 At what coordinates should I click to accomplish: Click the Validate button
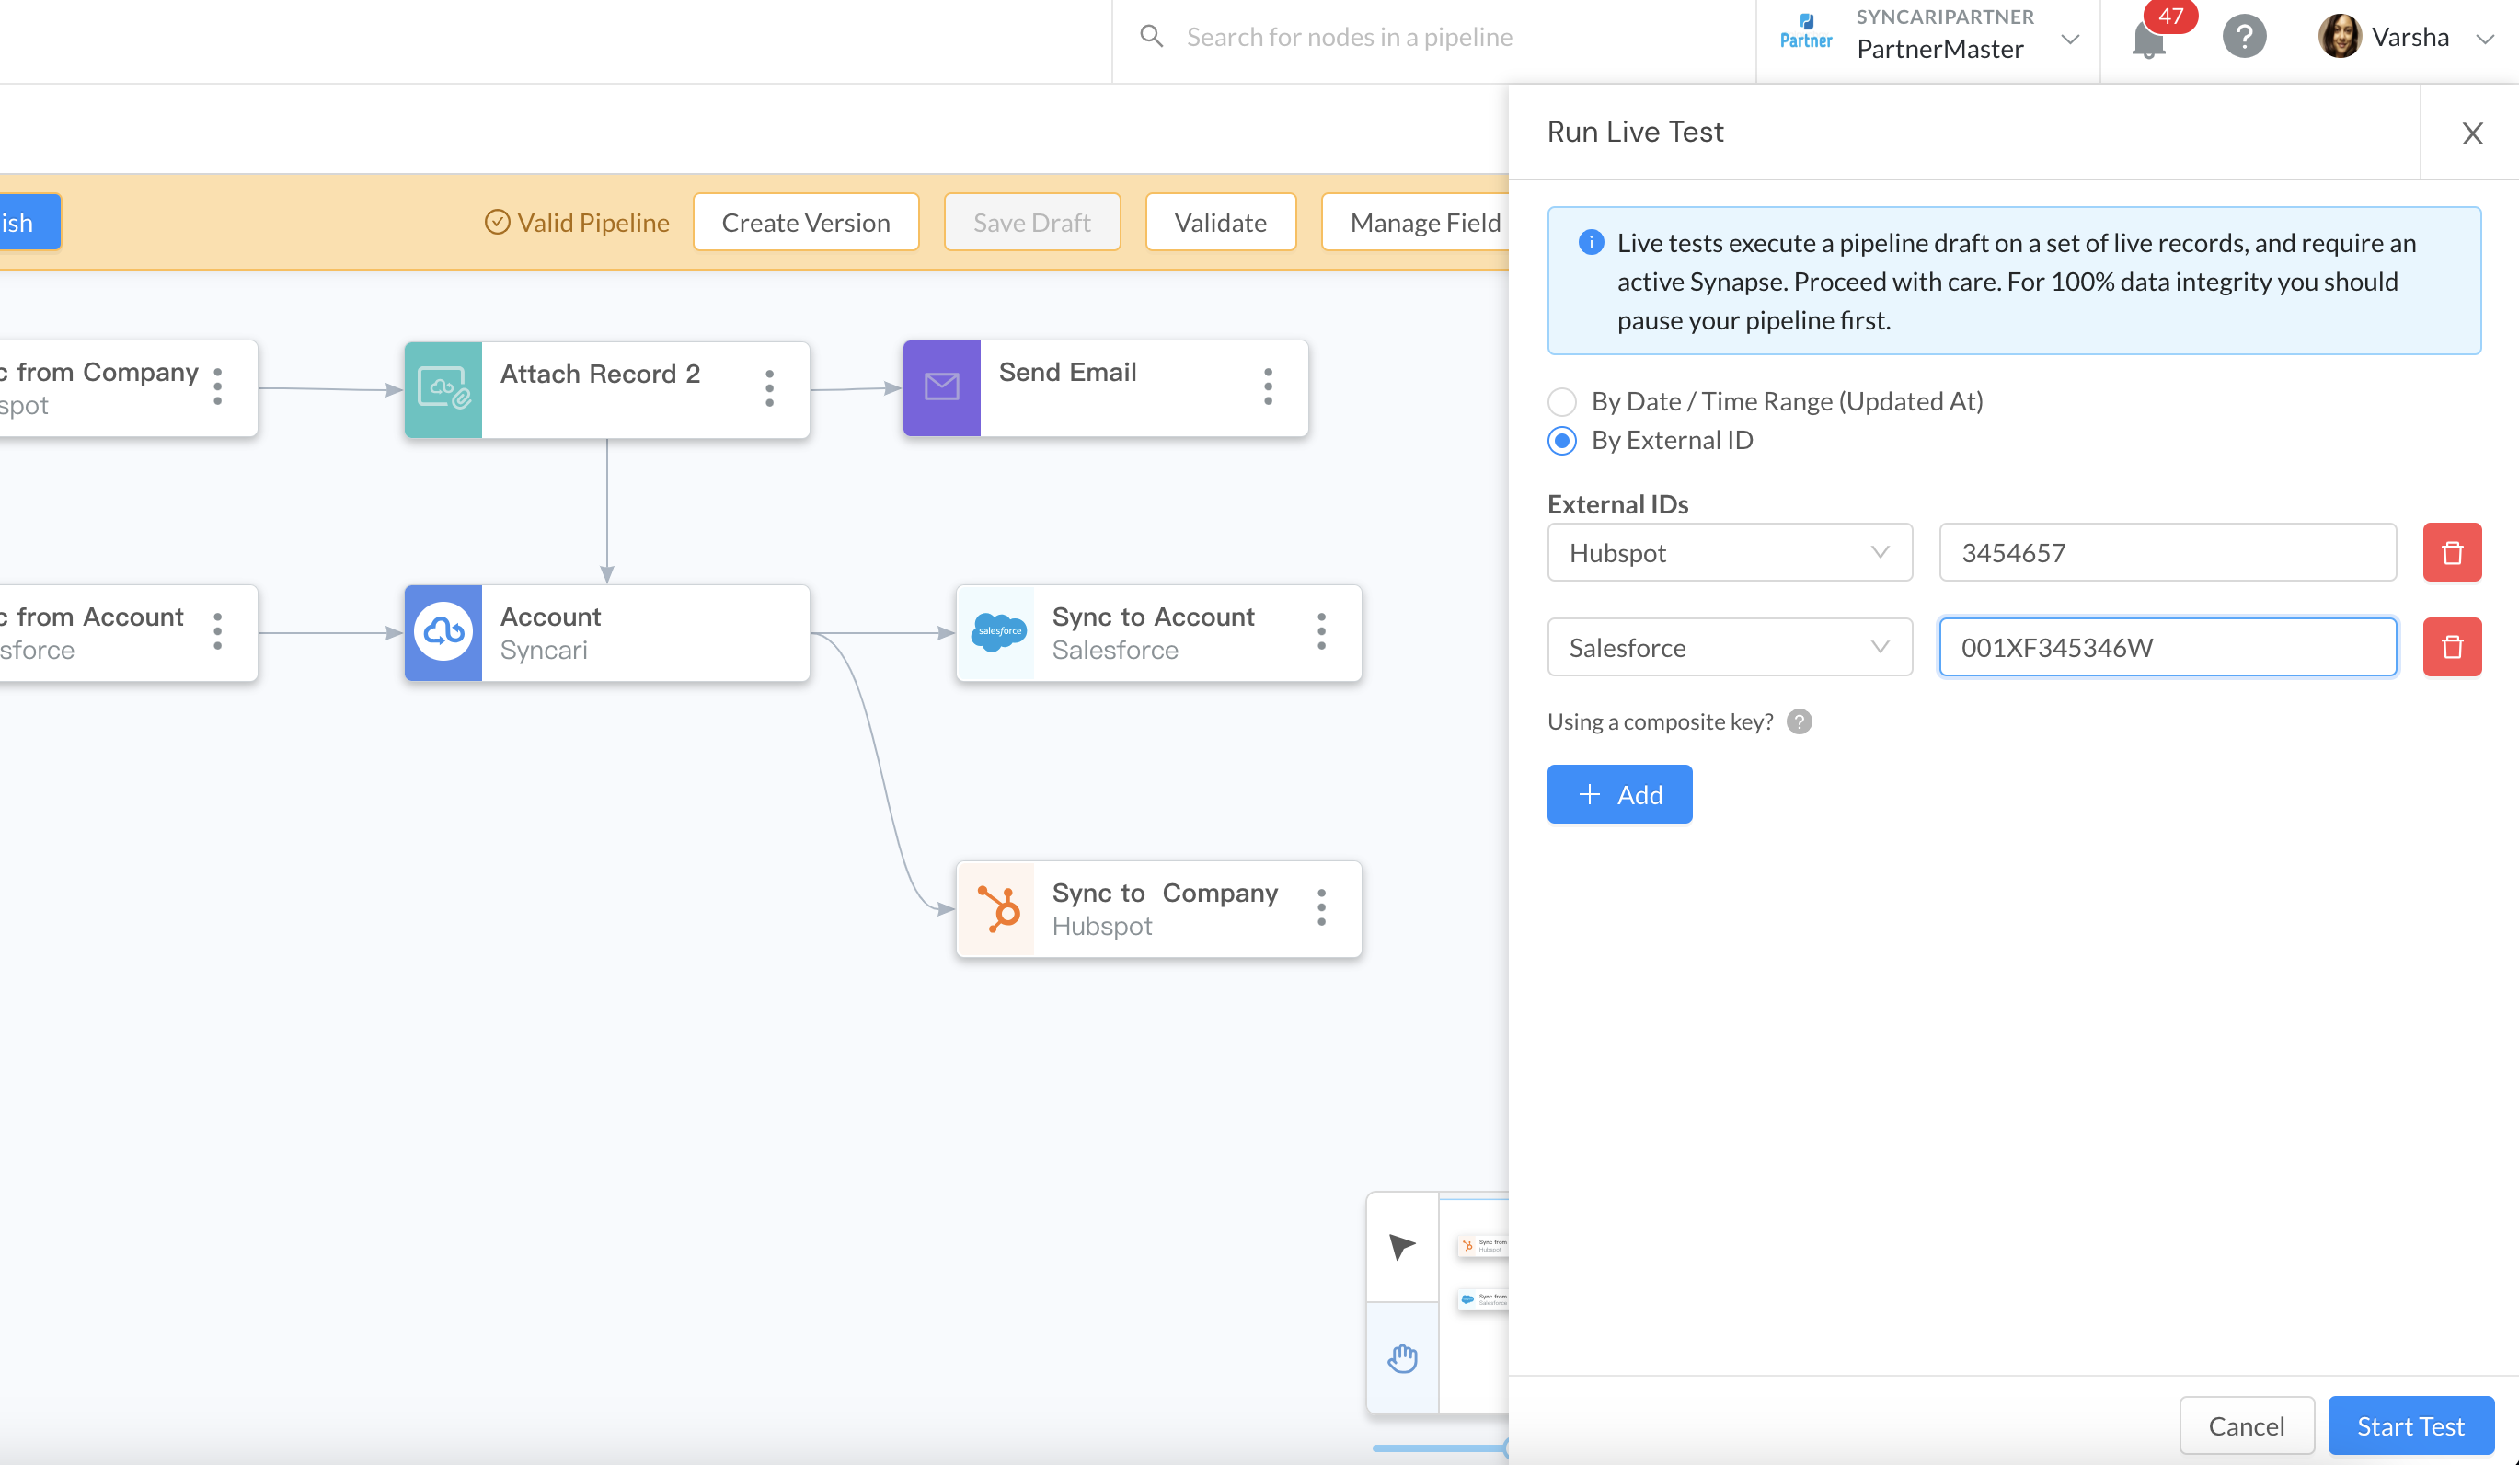[1221, 222]
